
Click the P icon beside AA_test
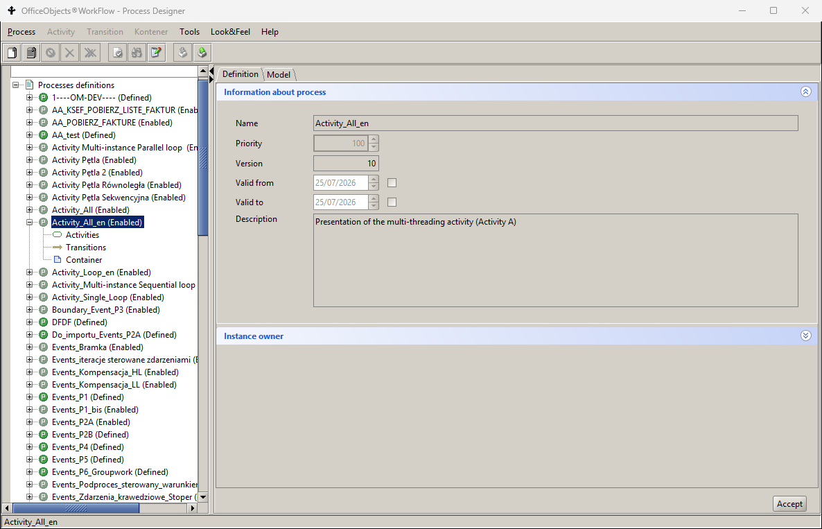click(x=44, y=135)
